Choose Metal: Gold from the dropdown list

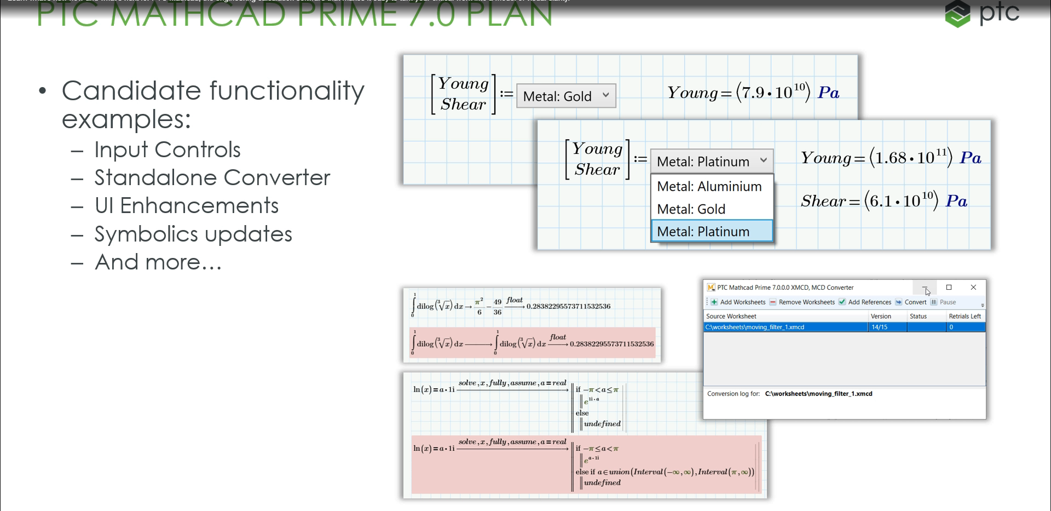691,209
